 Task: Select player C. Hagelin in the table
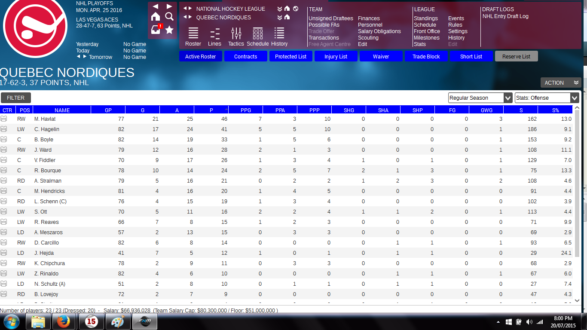coord(47,129)
